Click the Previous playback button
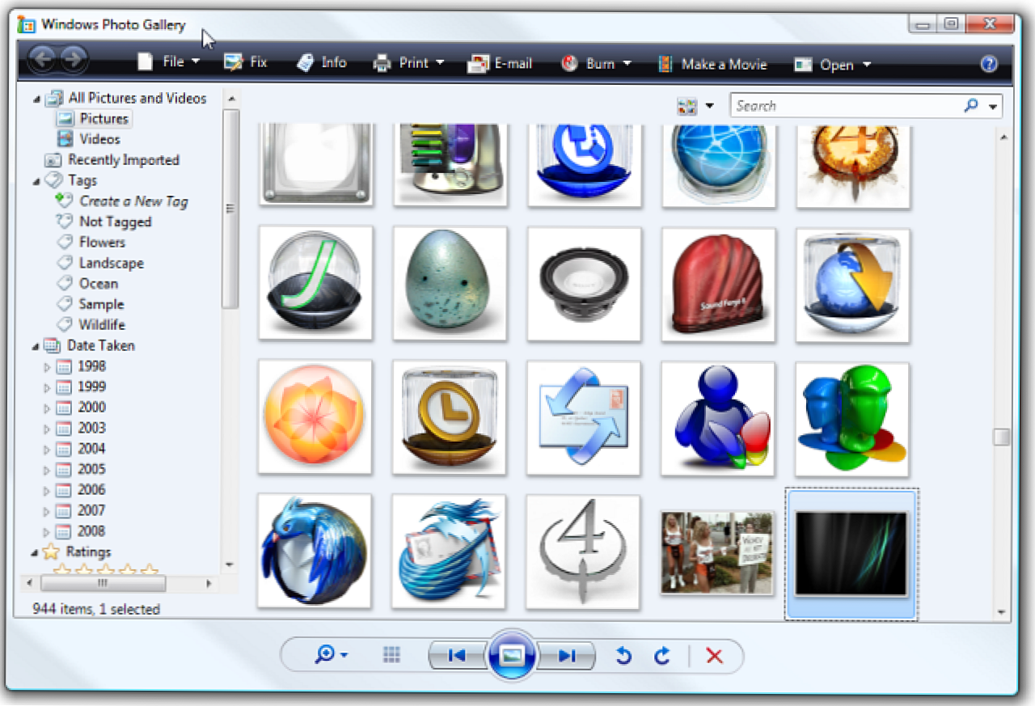Screen dimensions: 1035x706 (x=457, y=656)
